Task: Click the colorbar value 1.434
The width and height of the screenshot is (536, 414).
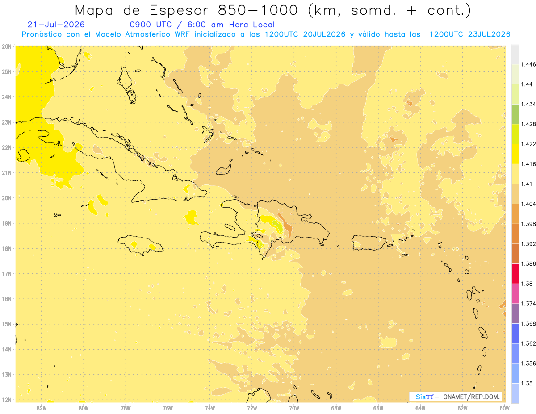Action: click(x=528, y=105)
